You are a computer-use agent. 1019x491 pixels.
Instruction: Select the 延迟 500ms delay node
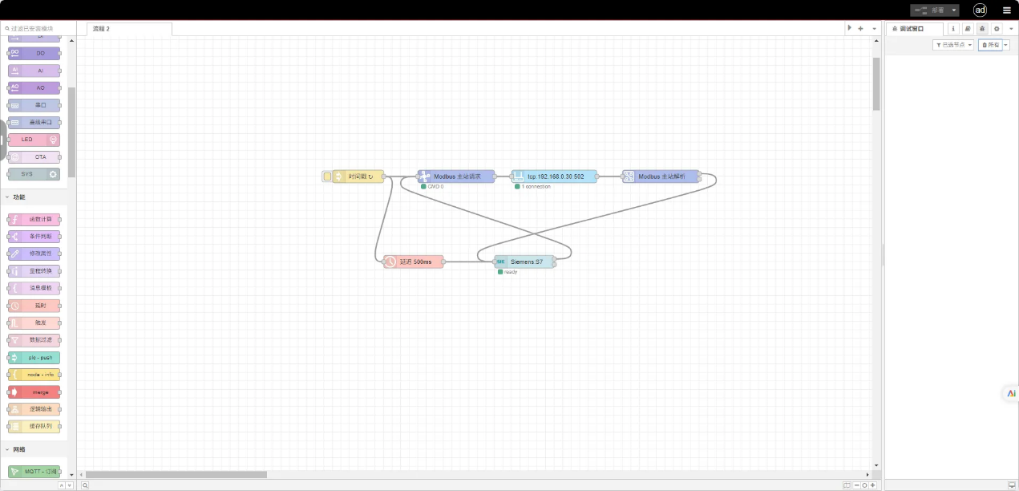[x=415, y=262]
